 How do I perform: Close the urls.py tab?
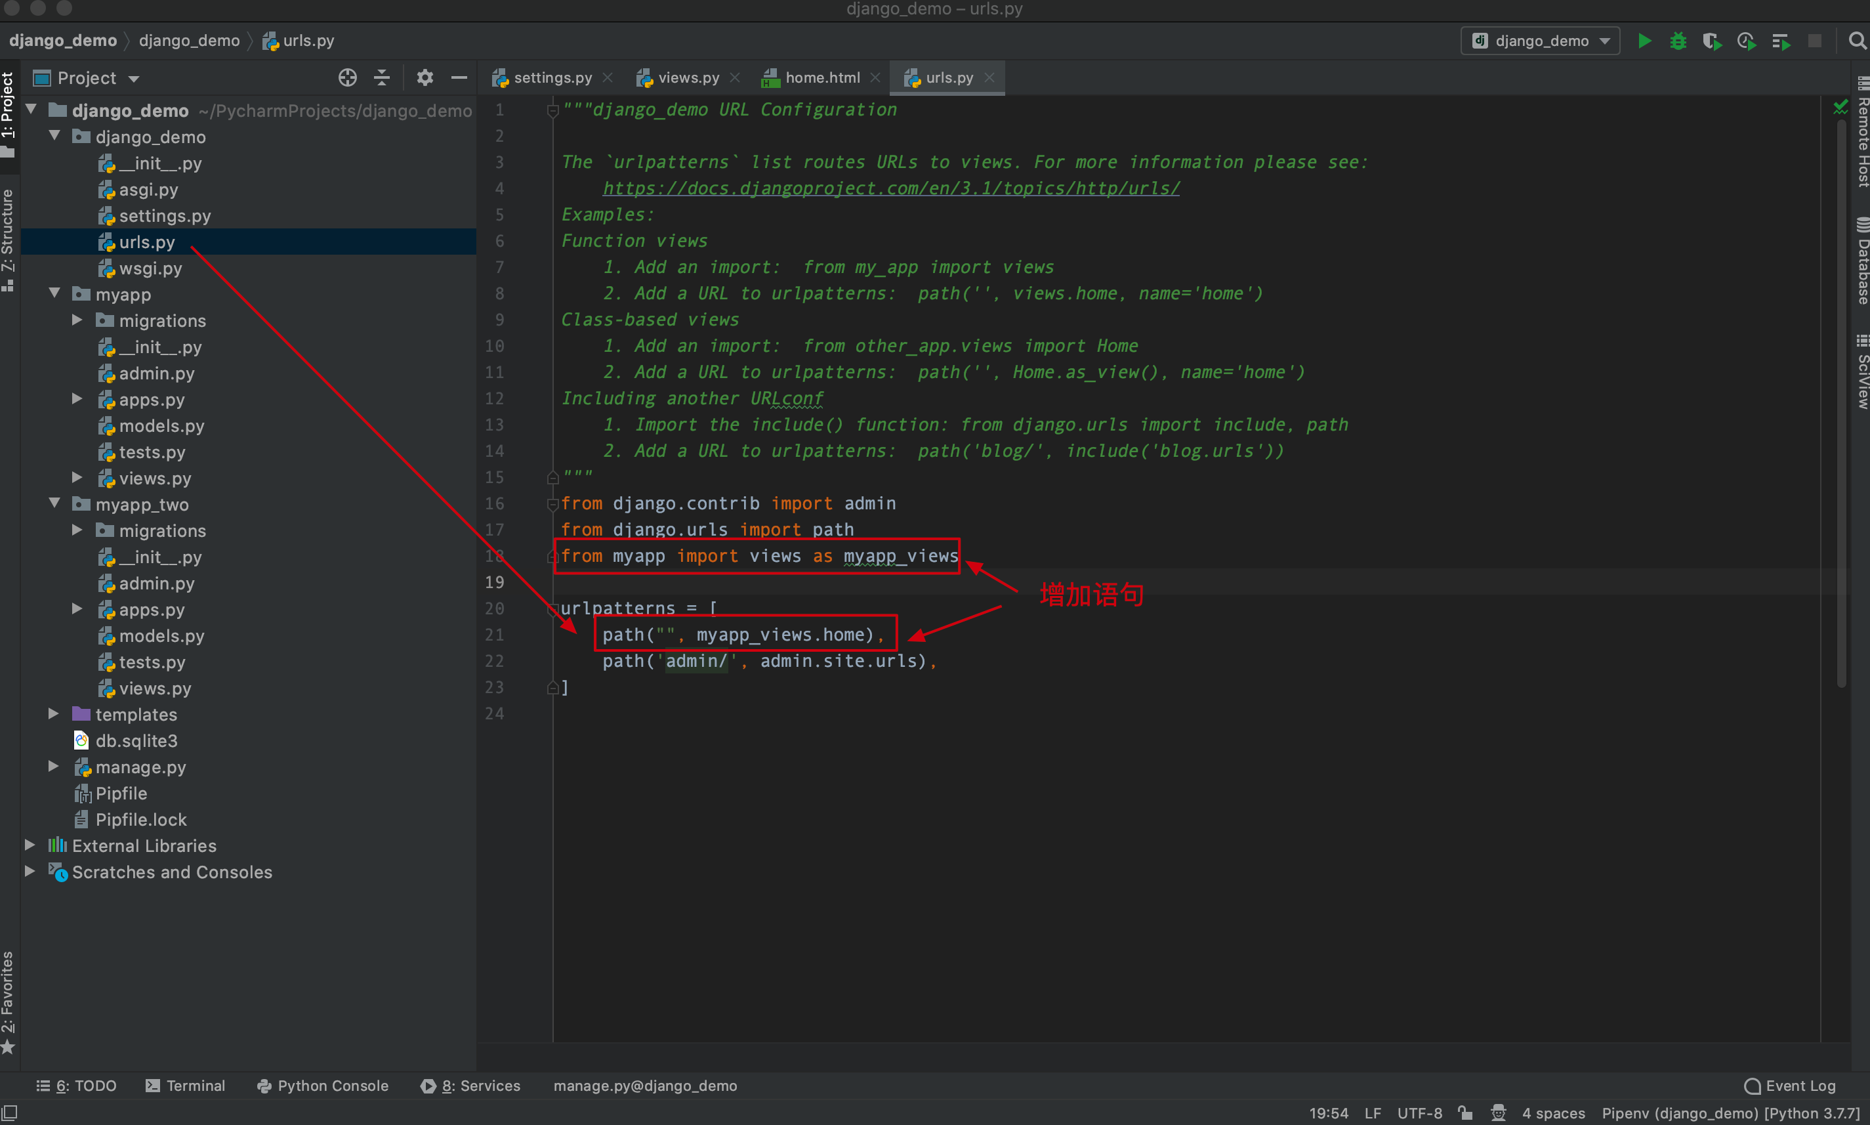tap(989, 77)
